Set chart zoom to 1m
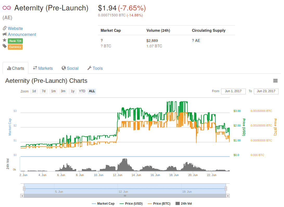The image size is (284, 207). [53, 91]
